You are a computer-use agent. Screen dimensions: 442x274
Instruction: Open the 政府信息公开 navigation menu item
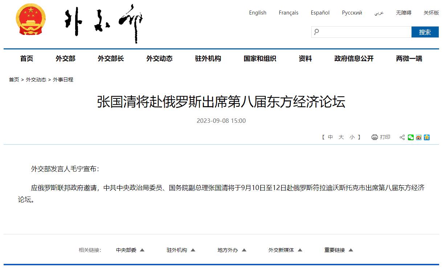click(353, 59)
